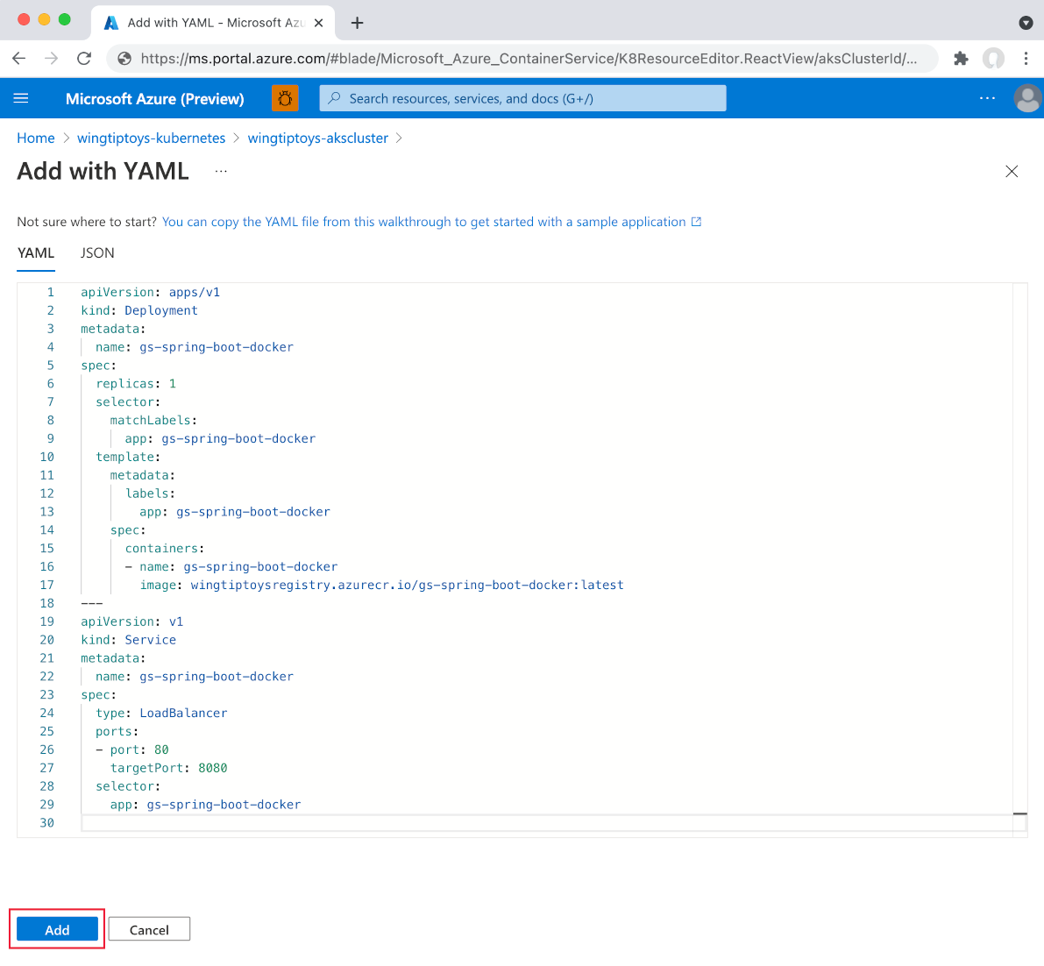This screenshot has height=966, width=1044.
Task: Switch to the JSON tab
Action: pyautogui.click(x=96, y=253)
